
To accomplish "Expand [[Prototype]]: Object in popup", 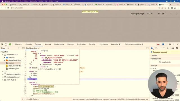I will point(40,65).
